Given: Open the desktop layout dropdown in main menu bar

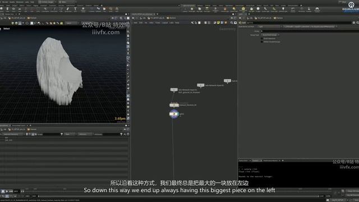Looking at the screenshot, I should click(x=47, y=2).
